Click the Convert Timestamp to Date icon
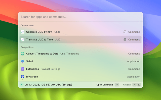The width and height of the screenshot is (161, 100). [22, 54]
